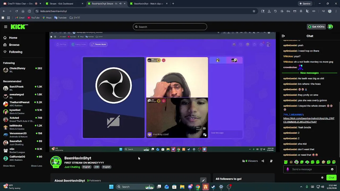
Task: Open Windows Start menu
Action: pos(111,187)
